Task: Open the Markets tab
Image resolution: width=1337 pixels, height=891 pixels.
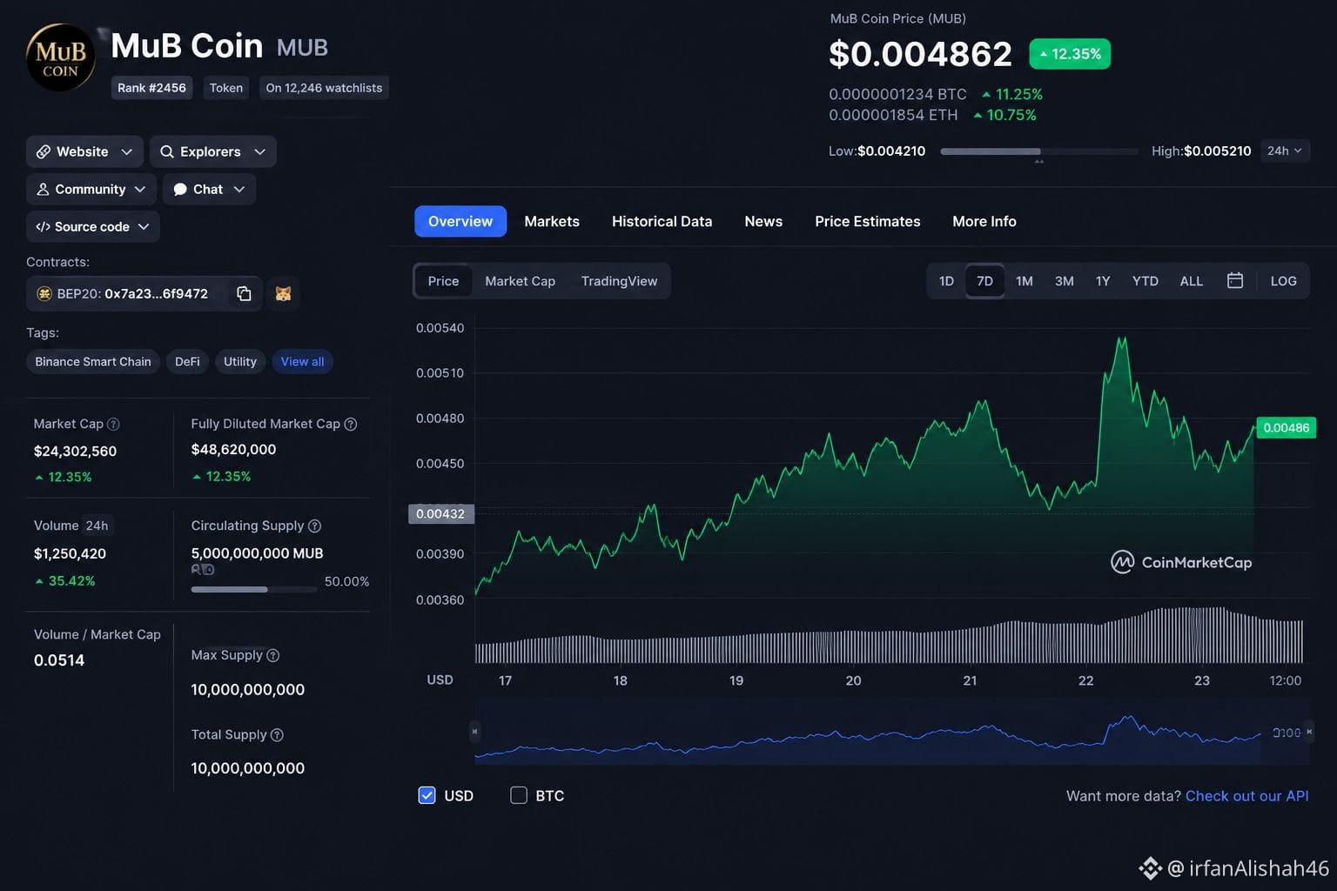Action: tap(552, 221)
